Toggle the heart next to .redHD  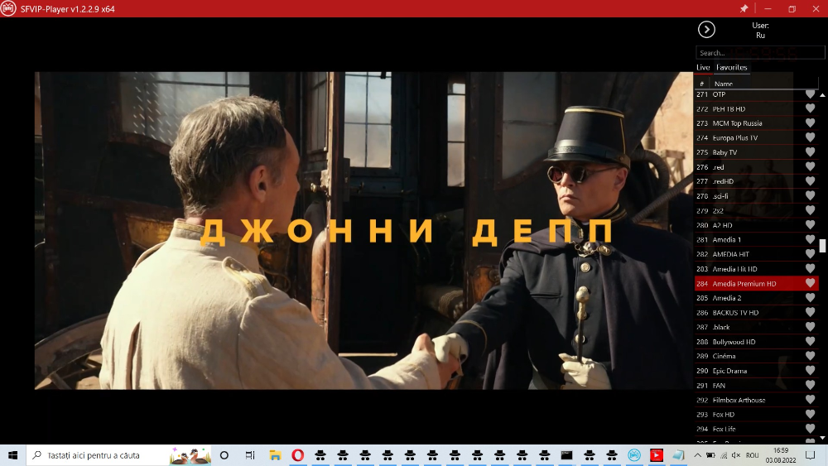(810, 181)
